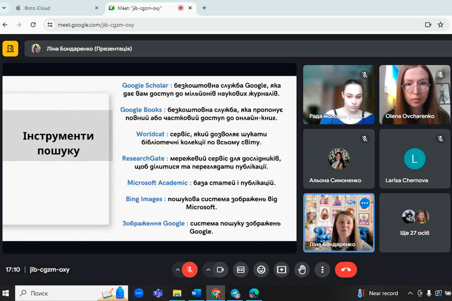Viewport: 452px width, 301px height.
Task: Select the Рада молодих учених video tile
Action: tap(338, 95)
